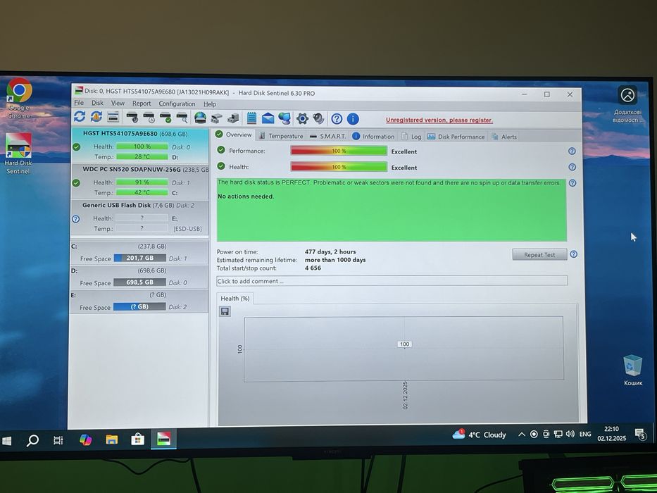Switch to the Log tab

point(411,137)
